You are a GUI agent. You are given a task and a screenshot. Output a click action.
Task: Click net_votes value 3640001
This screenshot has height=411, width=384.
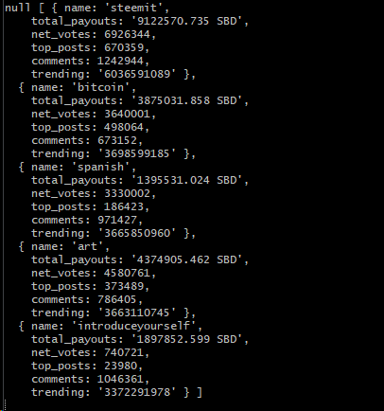pyautogui.click(x=127, y=114)
